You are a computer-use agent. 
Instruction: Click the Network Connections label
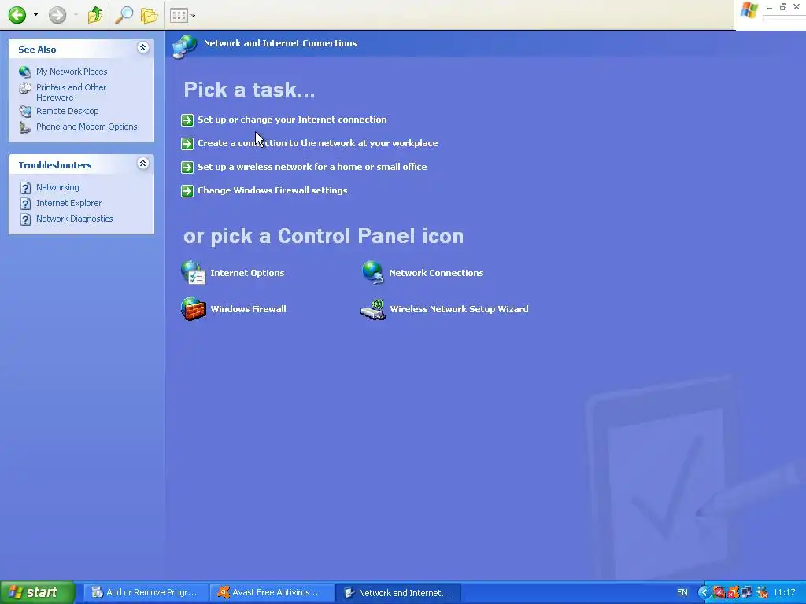pyautogui.click(x=436, y=273)
